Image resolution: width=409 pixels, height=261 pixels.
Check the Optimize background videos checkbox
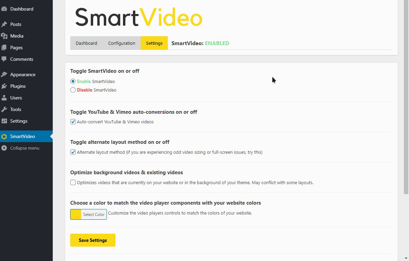click(x=73, y=183)
